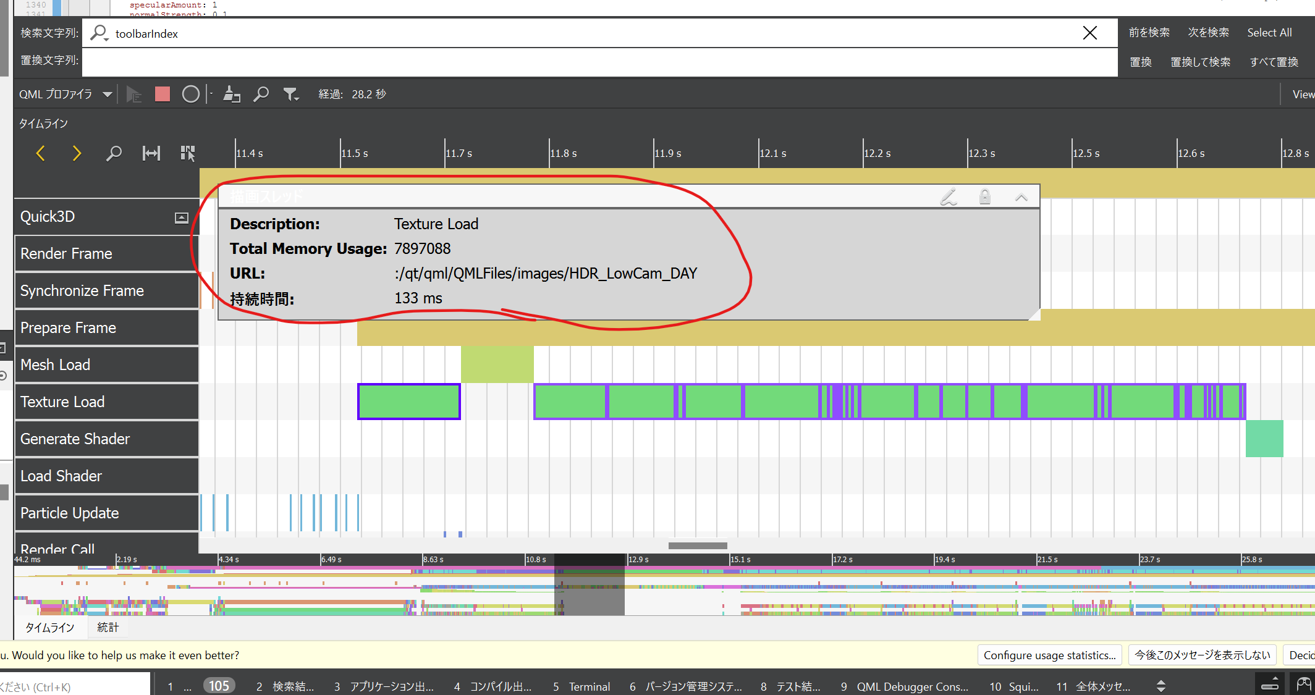This screenshot has width=1315, height=695.
Task: Select the Render Frame row label
Action: (106, 253)
